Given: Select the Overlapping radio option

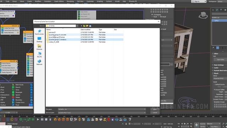Looking at the screenshot, I should (x=152, y=15).
